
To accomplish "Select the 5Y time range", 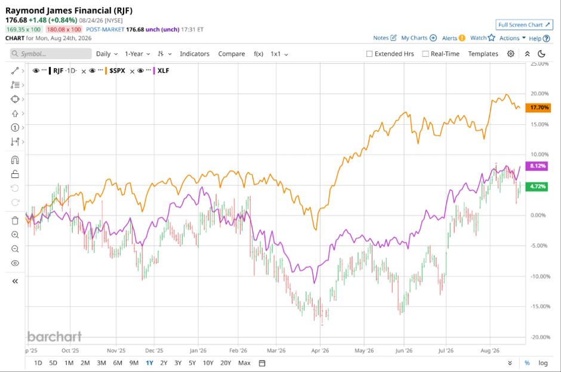I will 192,363.
